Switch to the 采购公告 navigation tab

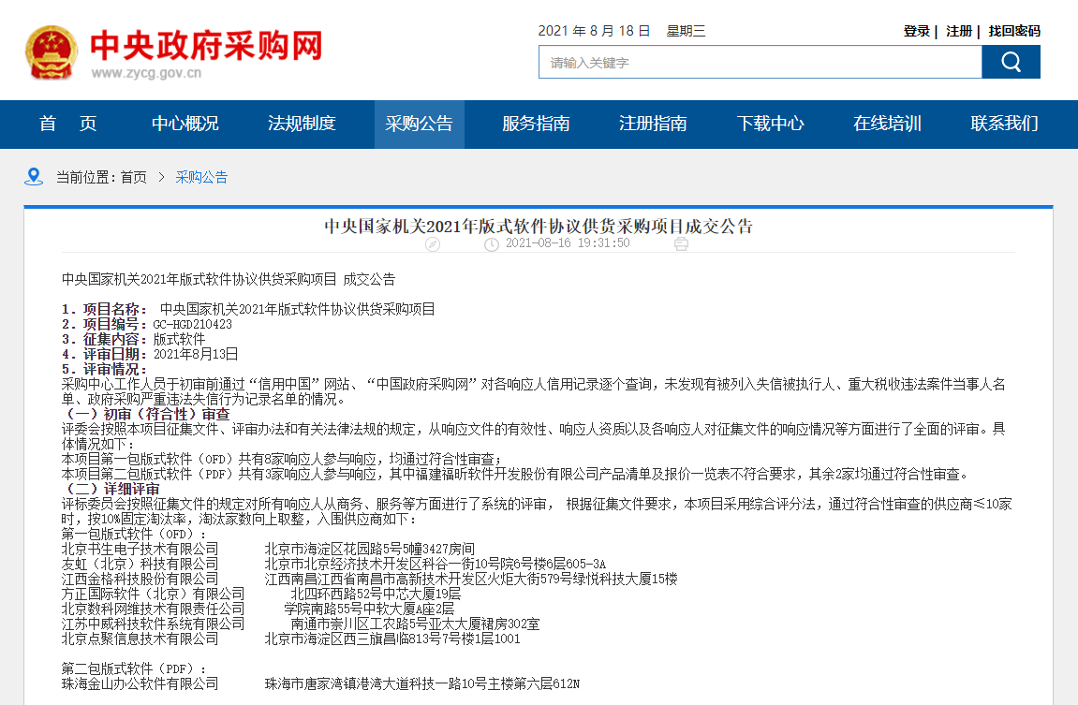419,124
